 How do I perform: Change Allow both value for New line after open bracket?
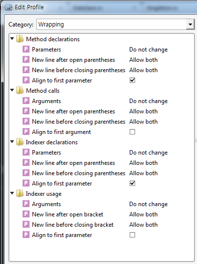click(143, 214)
